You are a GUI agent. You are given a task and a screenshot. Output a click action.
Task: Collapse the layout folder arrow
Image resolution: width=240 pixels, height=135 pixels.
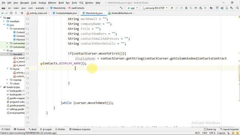point(7,69)
